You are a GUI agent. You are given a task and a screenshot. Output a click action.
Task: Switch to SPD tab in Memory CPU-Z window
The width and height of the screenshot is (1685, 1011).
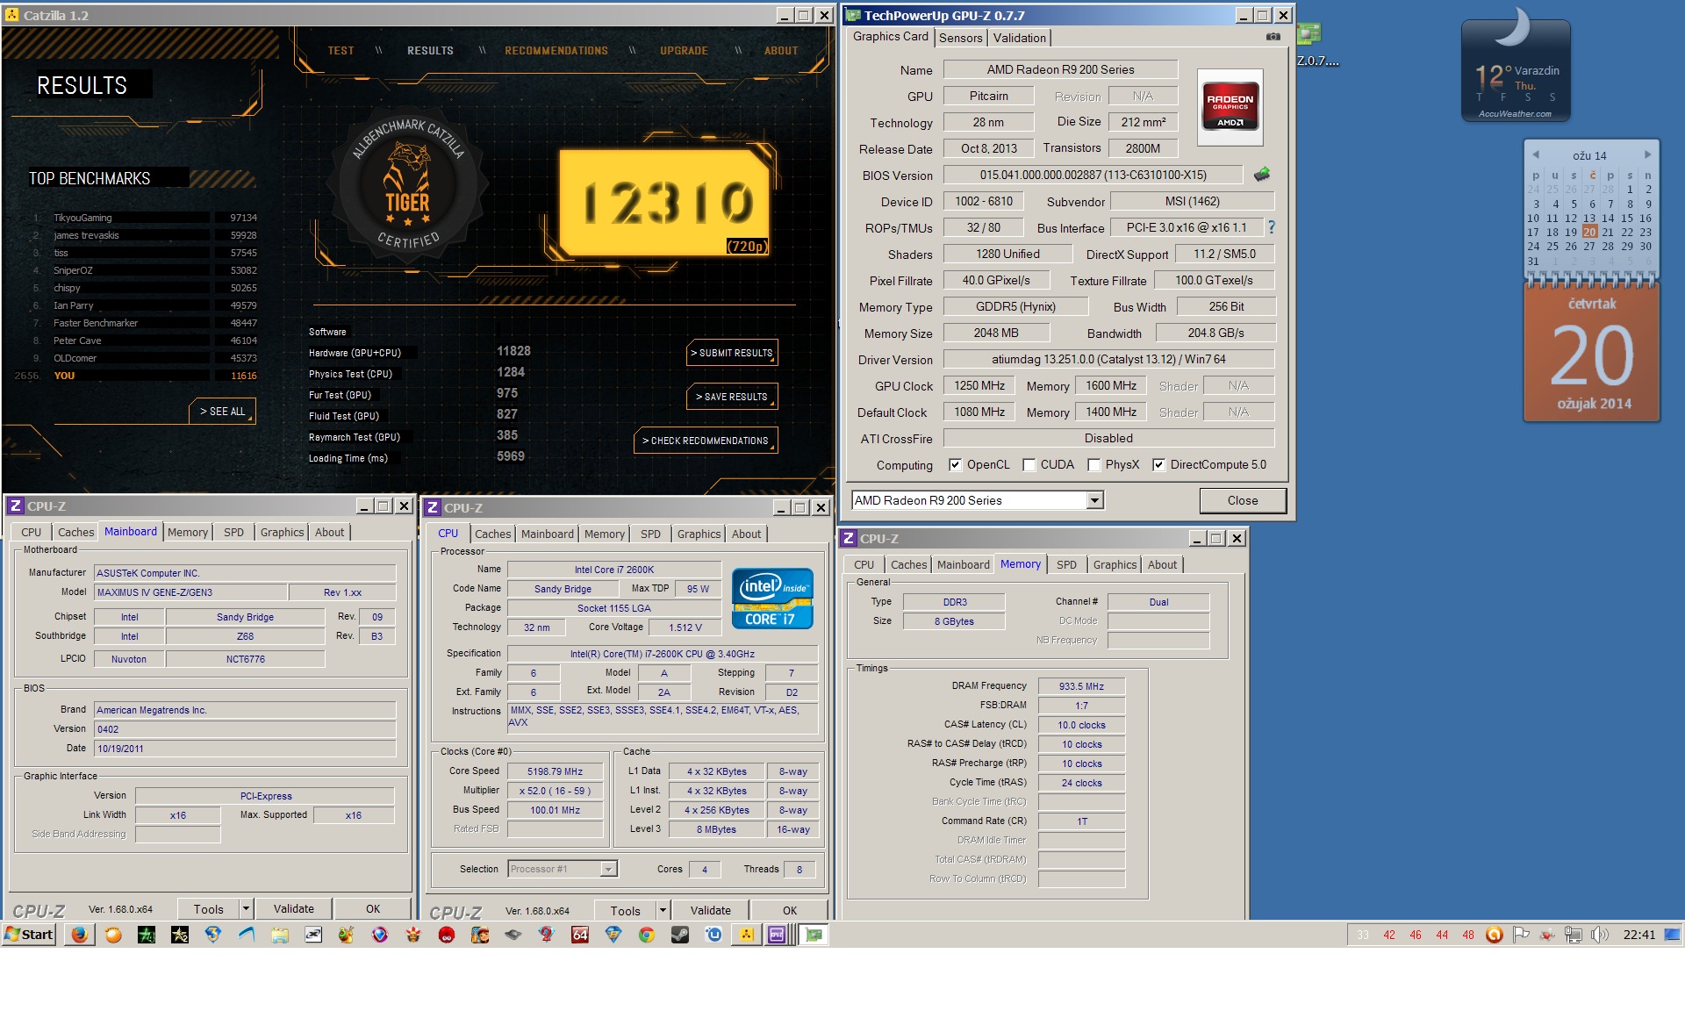[1066, 565]
